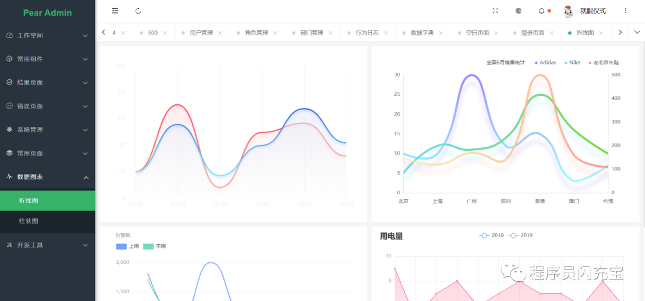Open the notification bell

[542, 11]
